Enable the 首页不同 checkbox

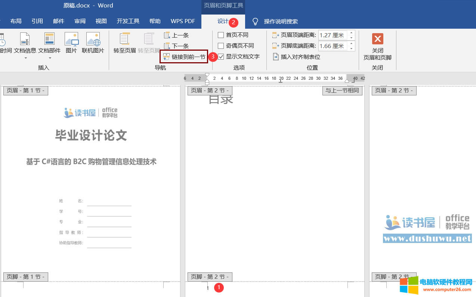(x=221, y=35)
